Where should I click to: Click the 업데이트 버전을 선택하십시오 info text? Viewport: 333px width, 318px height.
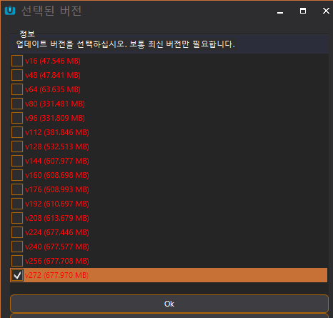click(x=125, y=44)
